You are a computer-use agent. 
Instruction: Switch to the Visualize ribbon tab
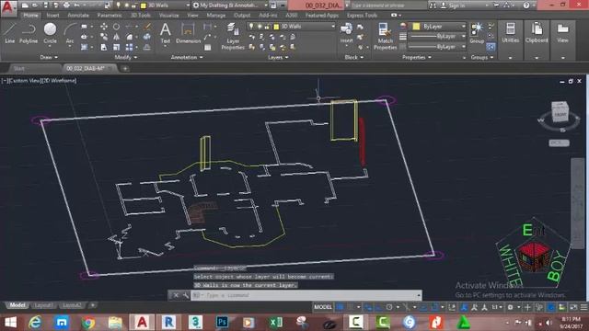pos(168,16)
